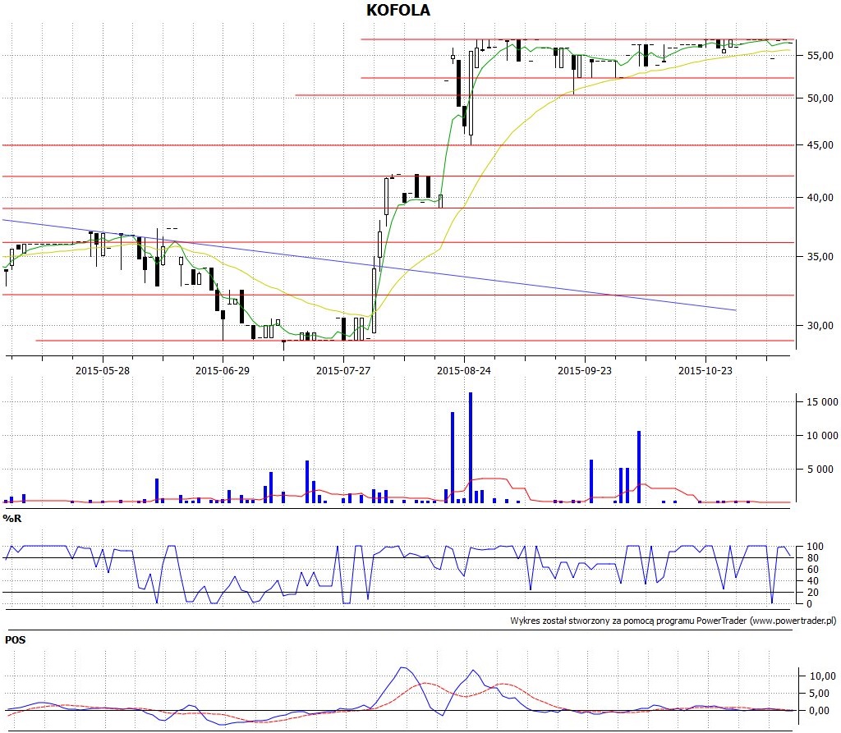Select the 2015-09-23 date label

585,370
